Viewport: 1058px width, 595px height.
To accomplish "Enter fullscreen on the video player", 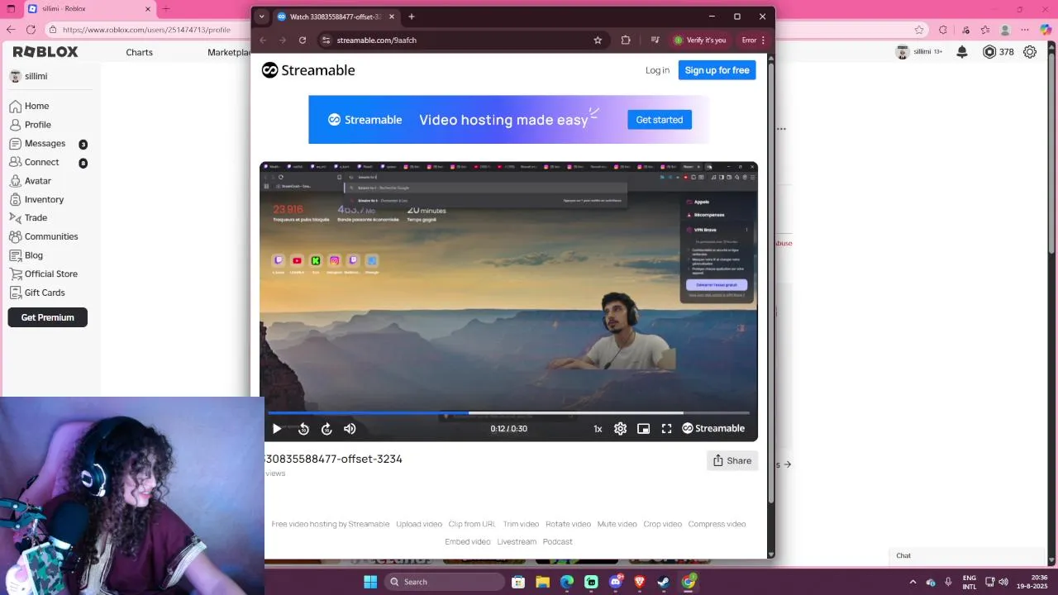I will pyautogui.click(x=666, y=429).
